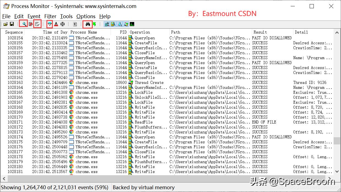Click the vertical scrollbar up arrow
341x192 pixels.
point(337,32)
